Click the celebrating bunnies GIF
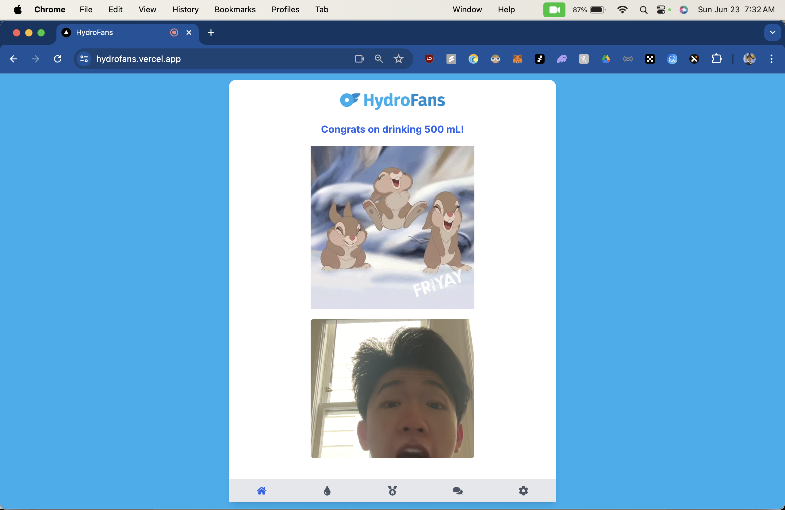The width and height of the screenshot is (785, 510). [392, 227]
